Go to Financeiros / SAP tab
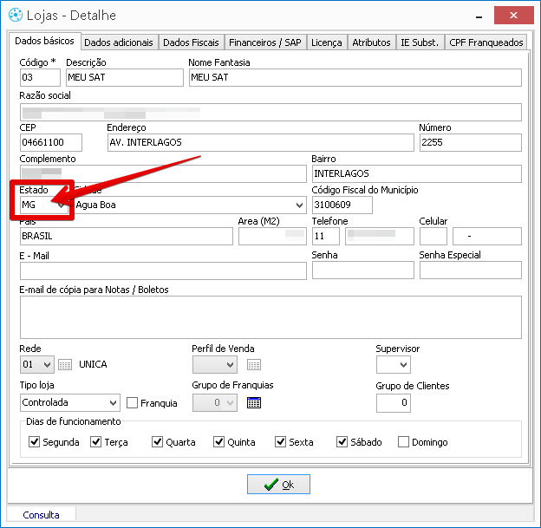 [x=265, y=42]
